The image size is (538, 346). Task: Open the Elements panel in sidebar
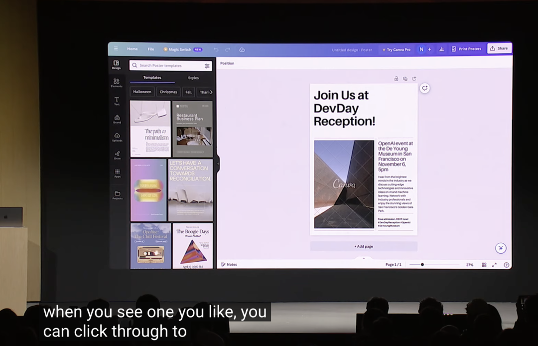pyautogui.click(x=117, y=83)
